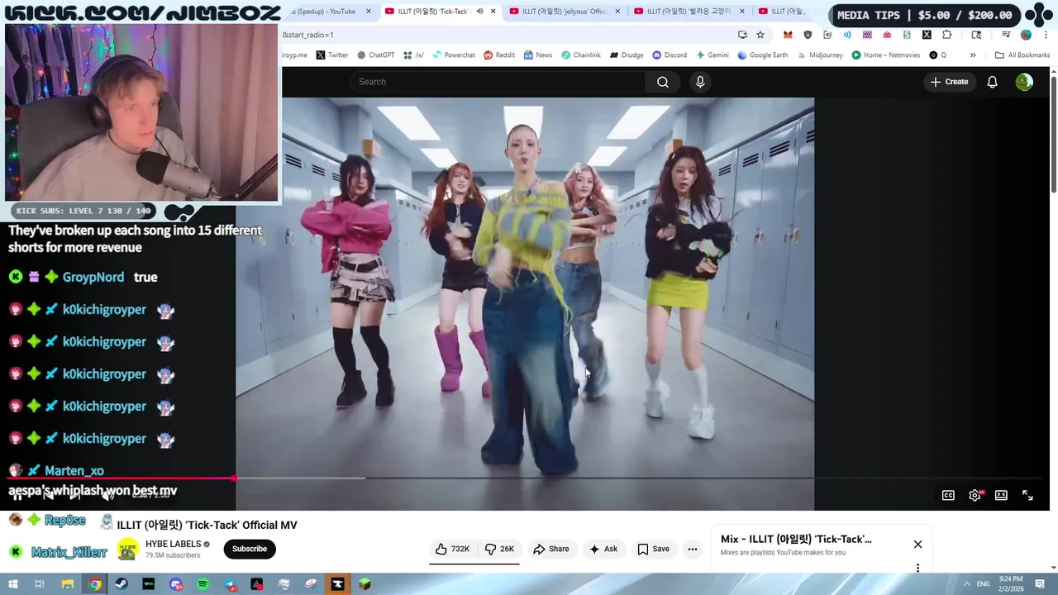This screenshot has height=595, width=1058.
Task: Subscribe to HYBE LABELS channel
Action: click(250, 549)
